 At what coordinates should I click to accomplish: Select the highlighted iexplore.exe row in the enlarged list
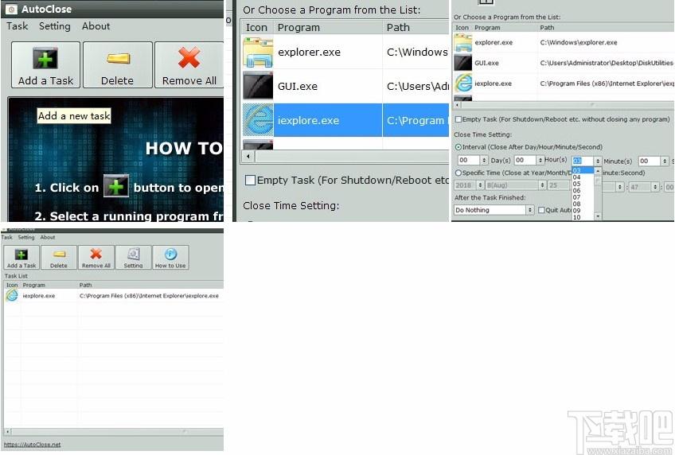pos(345,120)
